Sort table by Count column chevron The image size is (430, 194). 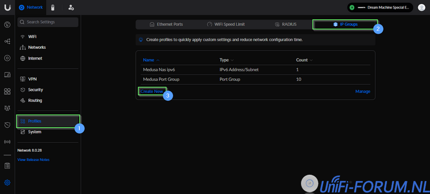311,60
